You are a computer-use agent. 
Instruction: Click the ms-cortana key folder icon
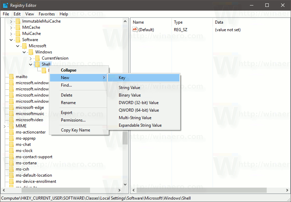(11, 163)
